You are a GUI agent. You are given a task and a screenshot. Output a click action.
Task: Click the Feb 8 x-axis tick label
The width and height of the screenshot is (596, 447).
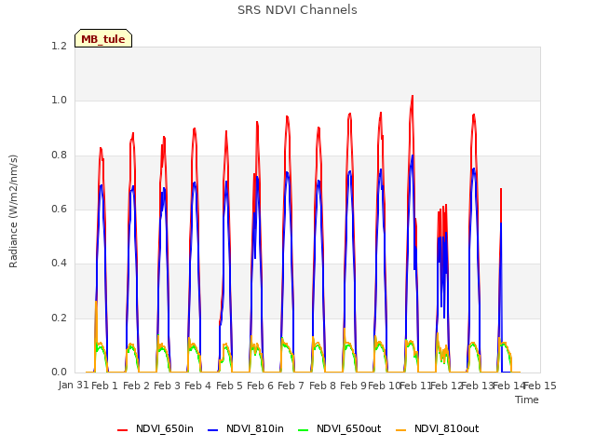pyautogui.click(x=322, y=386)
